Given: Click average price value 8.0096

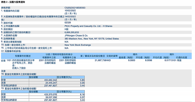Looking at the screenshot, I should pos(148,60).
